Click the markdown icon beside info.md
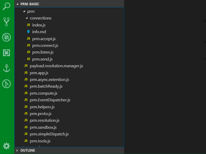The width and height of the screenshot is (206, 154). (x=28, y=32)
